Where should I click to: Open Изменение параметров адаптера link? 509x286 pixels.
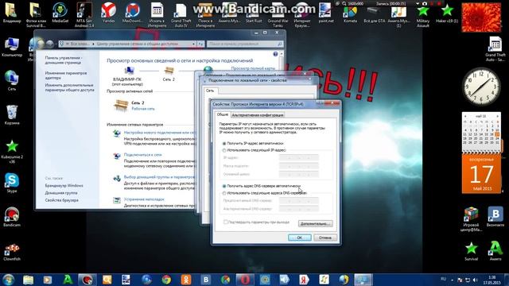tap(66, 75)
